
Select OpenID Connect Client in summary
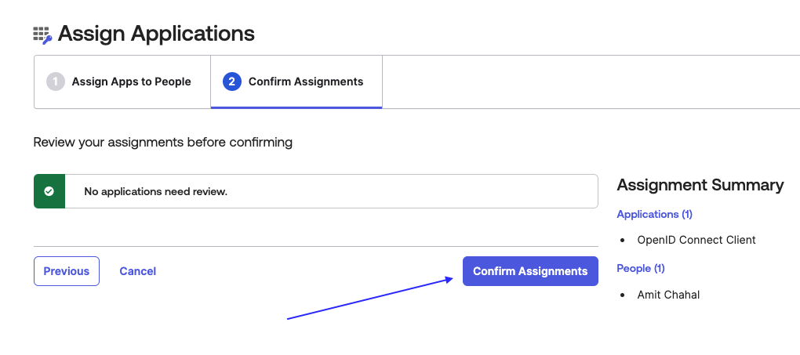[x=696, y=240]
